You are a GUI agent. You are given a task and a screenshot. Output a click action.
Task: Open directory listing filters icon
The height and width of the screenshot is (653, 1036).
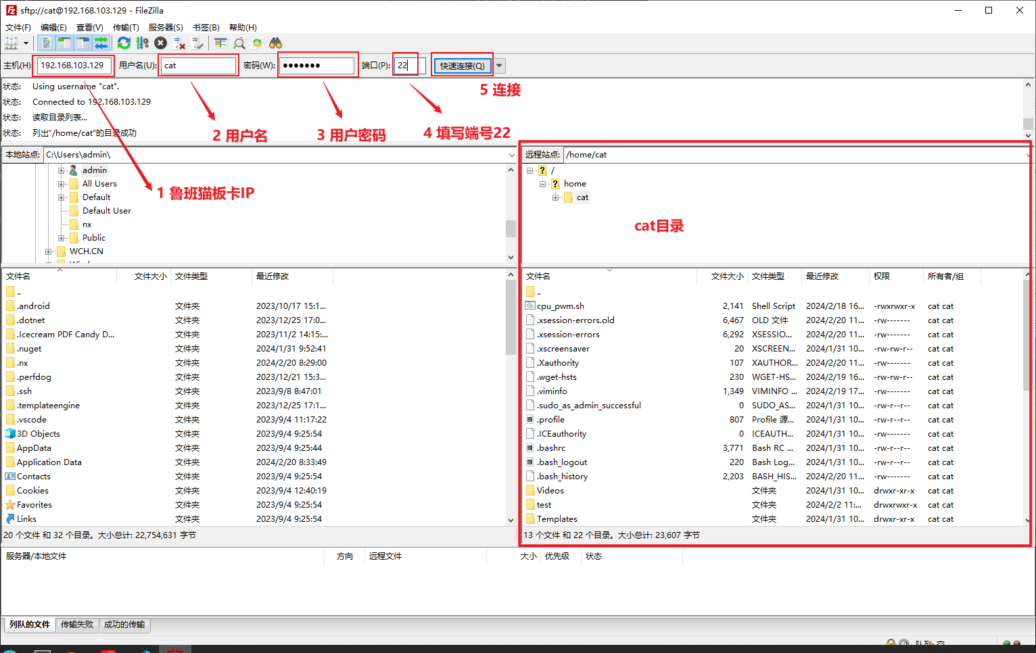(220, 43)
